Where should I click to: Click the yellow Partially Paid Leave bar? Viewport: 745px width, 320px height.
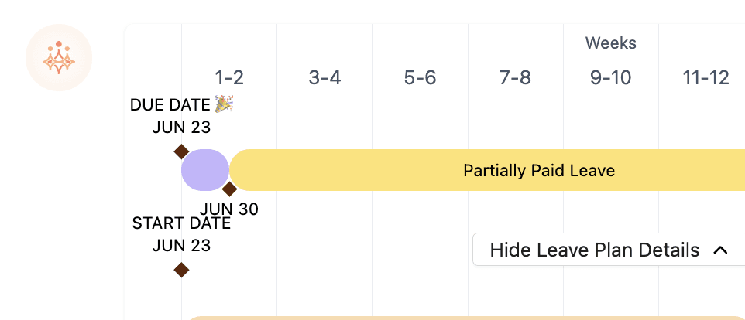pyautogui.click(x=487, y=170)
